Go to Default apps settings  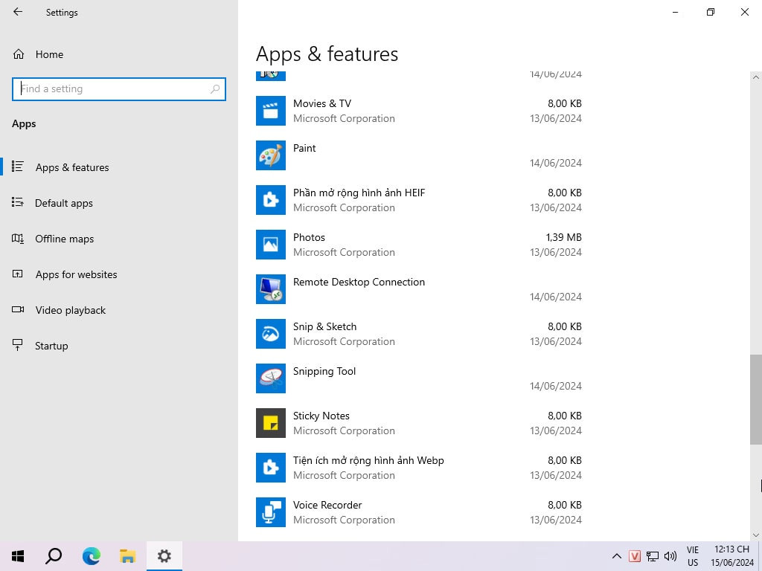[x=63, y=203]
